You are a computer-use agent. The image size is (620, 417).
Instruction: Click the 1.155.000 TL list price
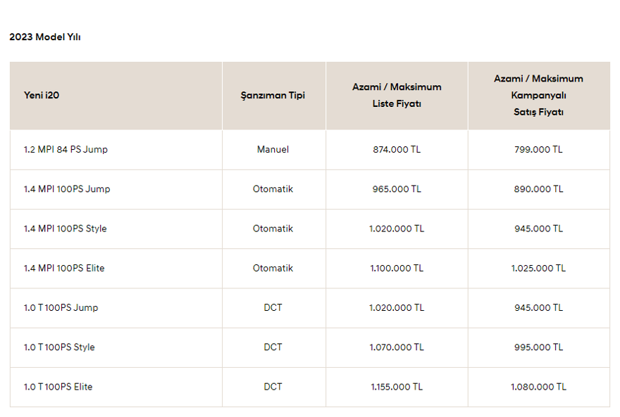[x=397, y=387]
